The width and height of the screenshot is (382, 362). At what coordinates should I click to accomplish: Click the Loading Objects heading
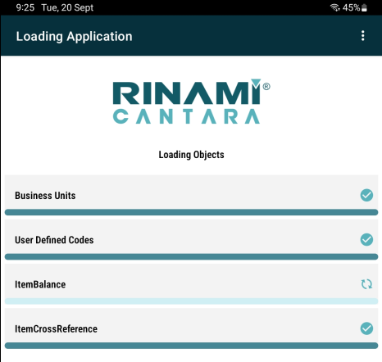[x=191, y=155]
